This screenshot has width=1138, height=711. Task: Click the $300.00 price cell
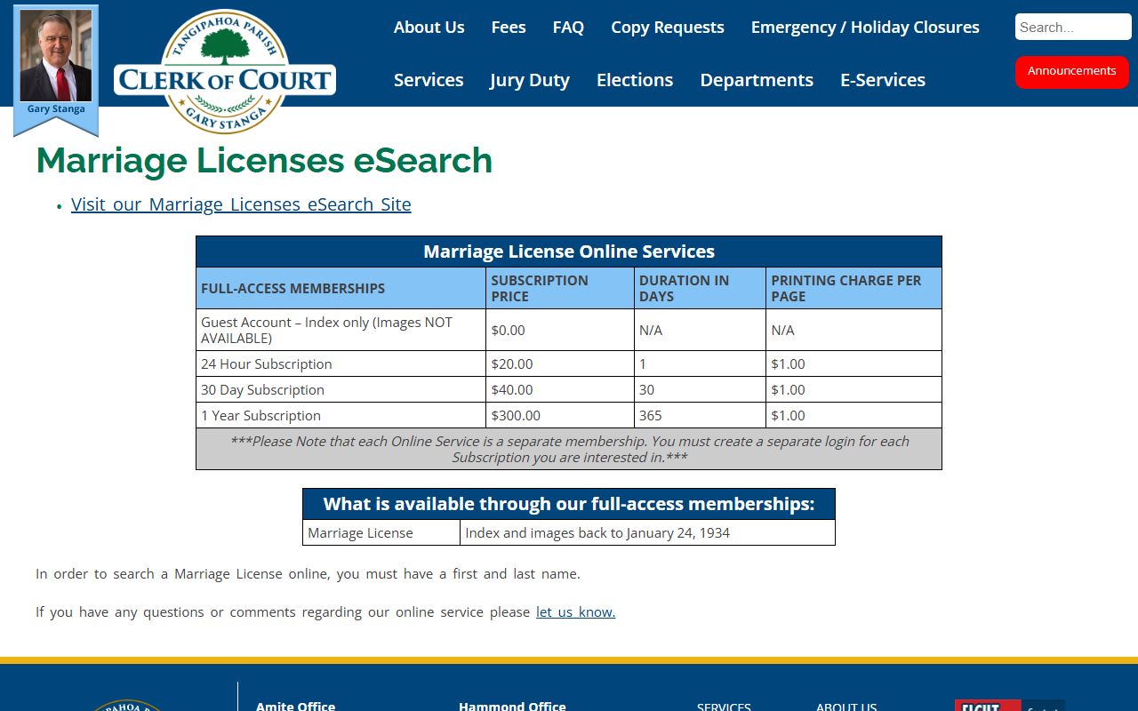pyautogui.click(x=559, y=415)
